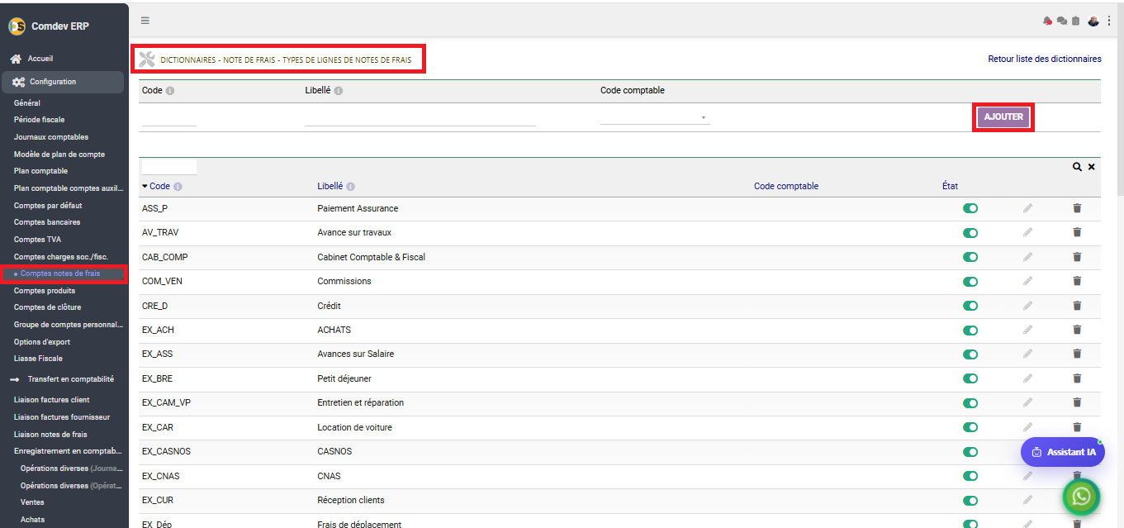Delete the EX_ACH ACHATS row
Viewport: 1124px width, 528px height.
click(x=1077, y=330)
